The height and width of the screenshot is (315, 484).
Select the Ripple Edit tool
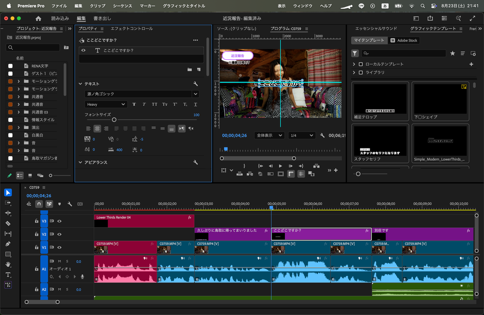click(8, 213)
